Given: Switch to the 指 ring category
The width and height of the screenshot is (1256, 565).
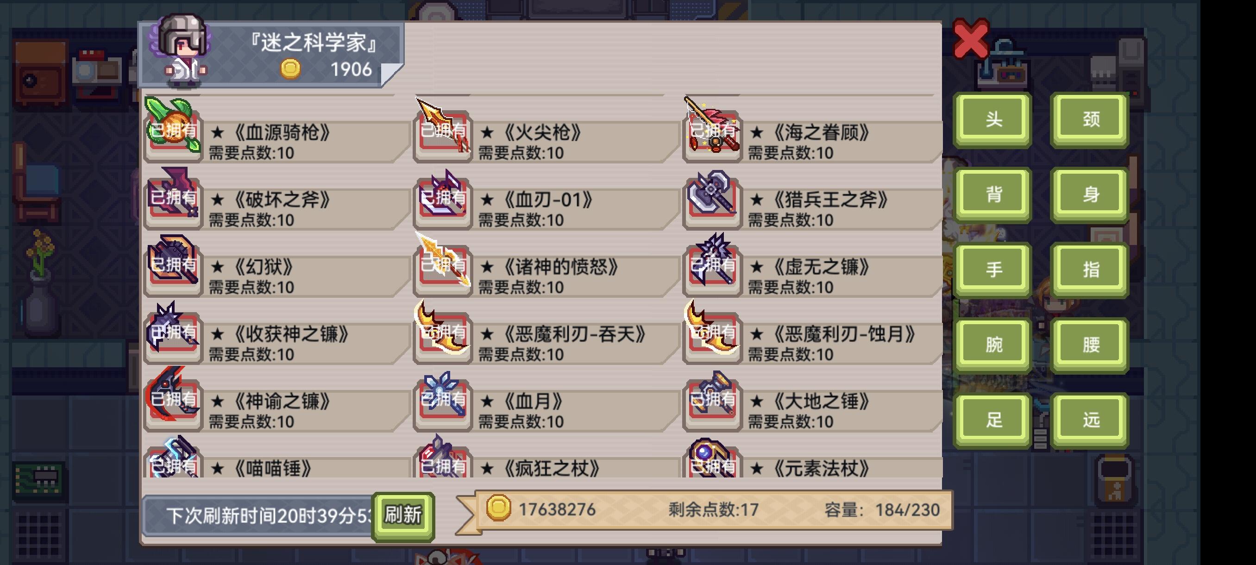Looking at the screenshot, I should point(1090,270).
